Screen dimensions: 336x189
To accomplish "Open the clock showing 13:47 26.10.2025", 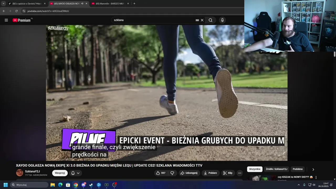I will click(323, 185).
